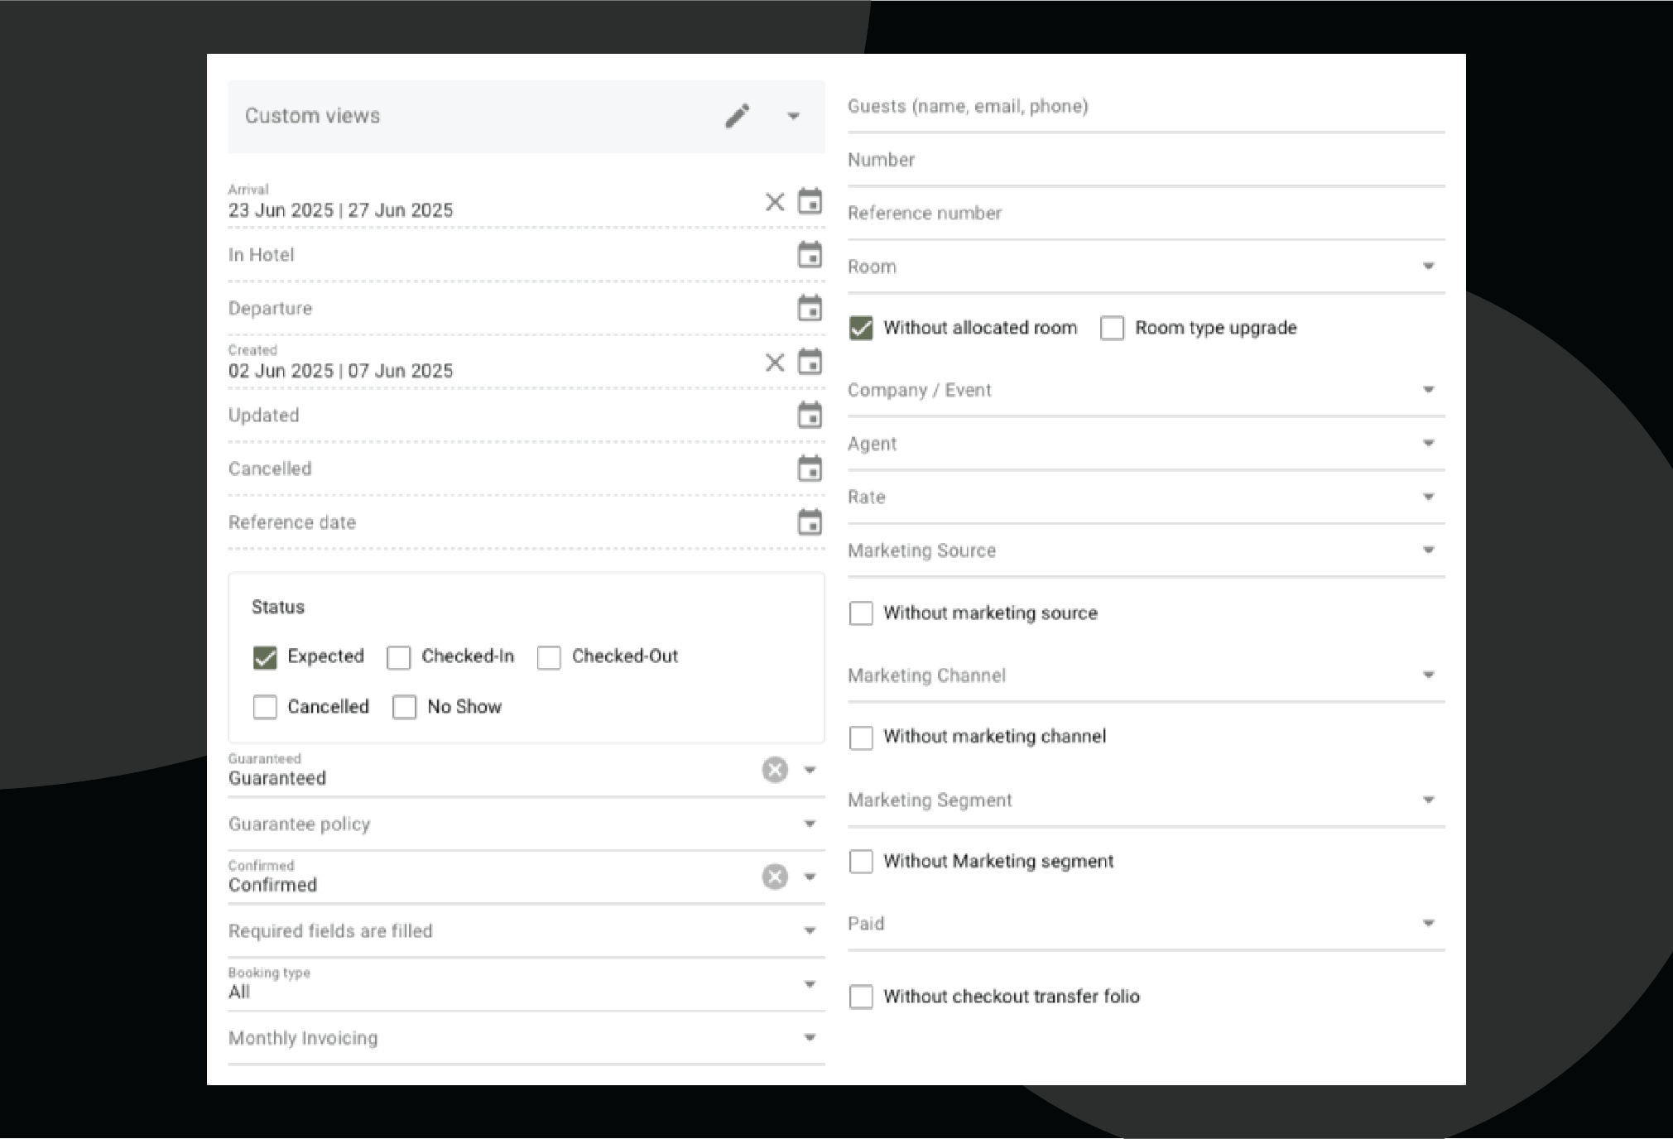
Task: Focus the Reference number input field
Action: (x=1146, y=214)
